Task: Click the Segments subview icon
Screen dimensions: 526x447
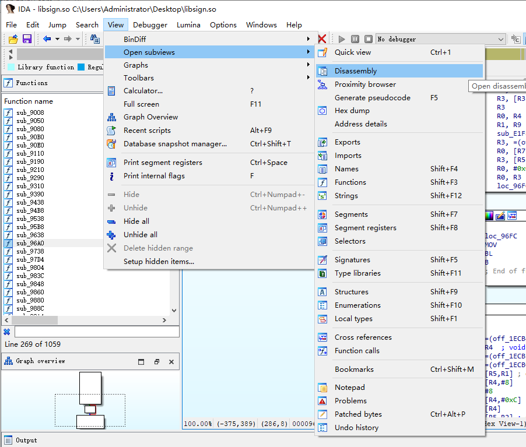Action: [x=322, y=214]
